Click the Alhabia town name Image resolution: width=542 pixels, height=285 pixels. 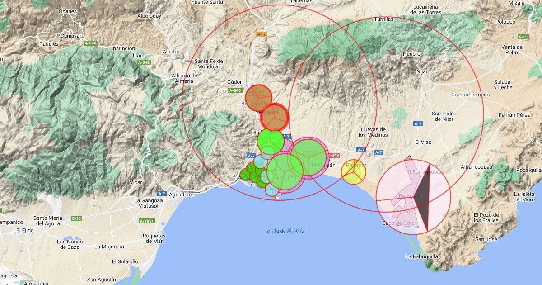(x=172, y=52)
